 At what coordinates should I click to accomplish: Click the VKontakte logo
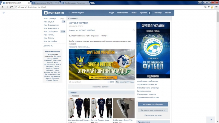[54, 13]
